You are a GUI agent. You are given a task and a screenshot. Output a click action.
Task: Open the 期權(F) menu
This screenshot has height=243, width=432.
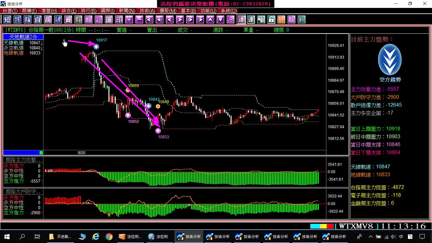coord(29,11)
